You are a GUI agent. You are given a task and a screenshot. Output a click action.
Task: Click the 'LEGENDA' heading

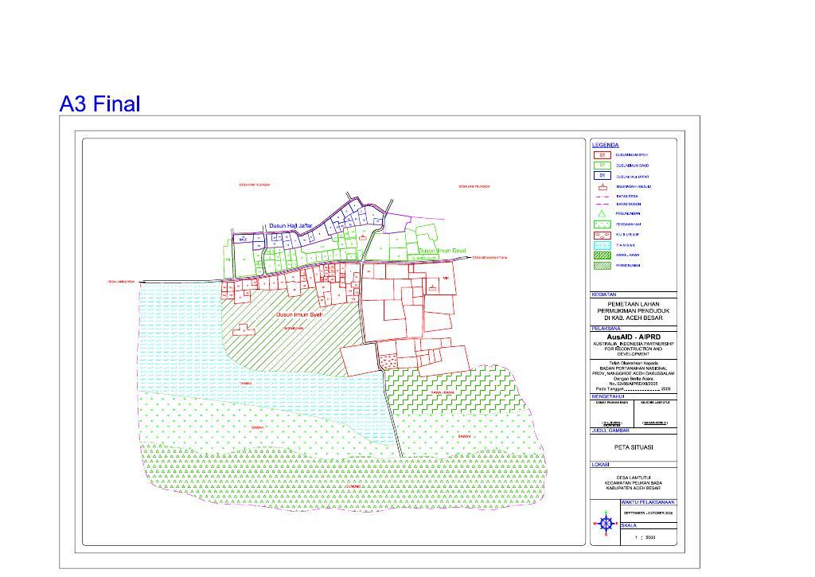606,145
